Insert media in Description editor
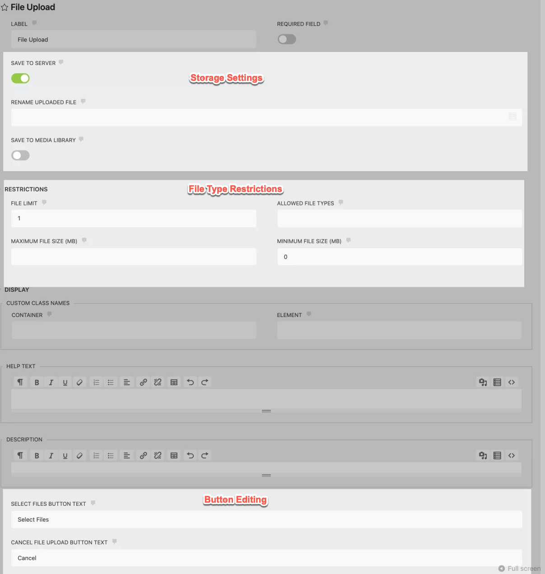Screen dimensions: 545x574 pyautogui.click(x=483, y=456)
